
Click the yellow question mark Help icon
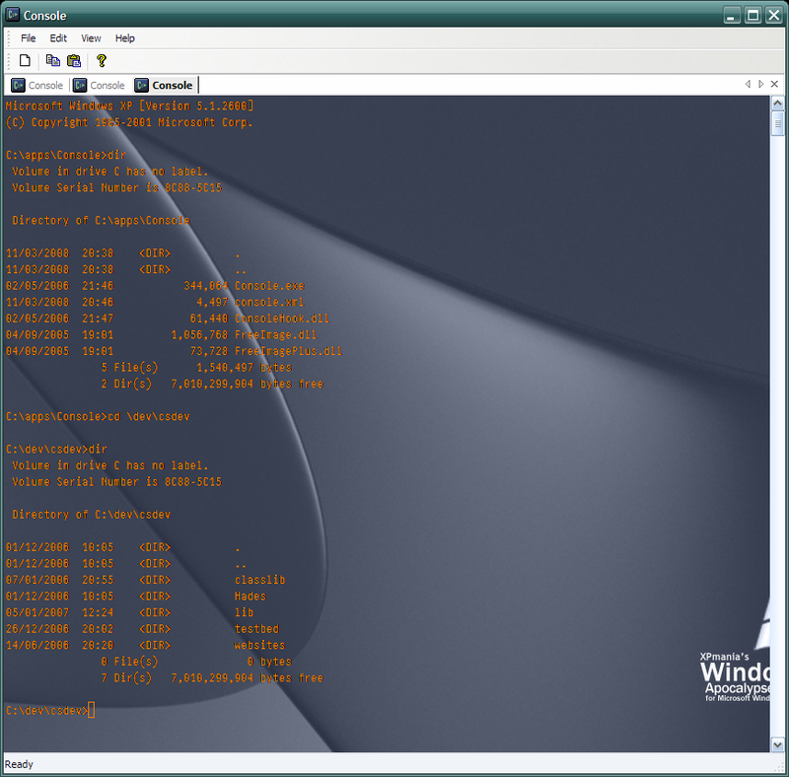[x=101, y=61]
